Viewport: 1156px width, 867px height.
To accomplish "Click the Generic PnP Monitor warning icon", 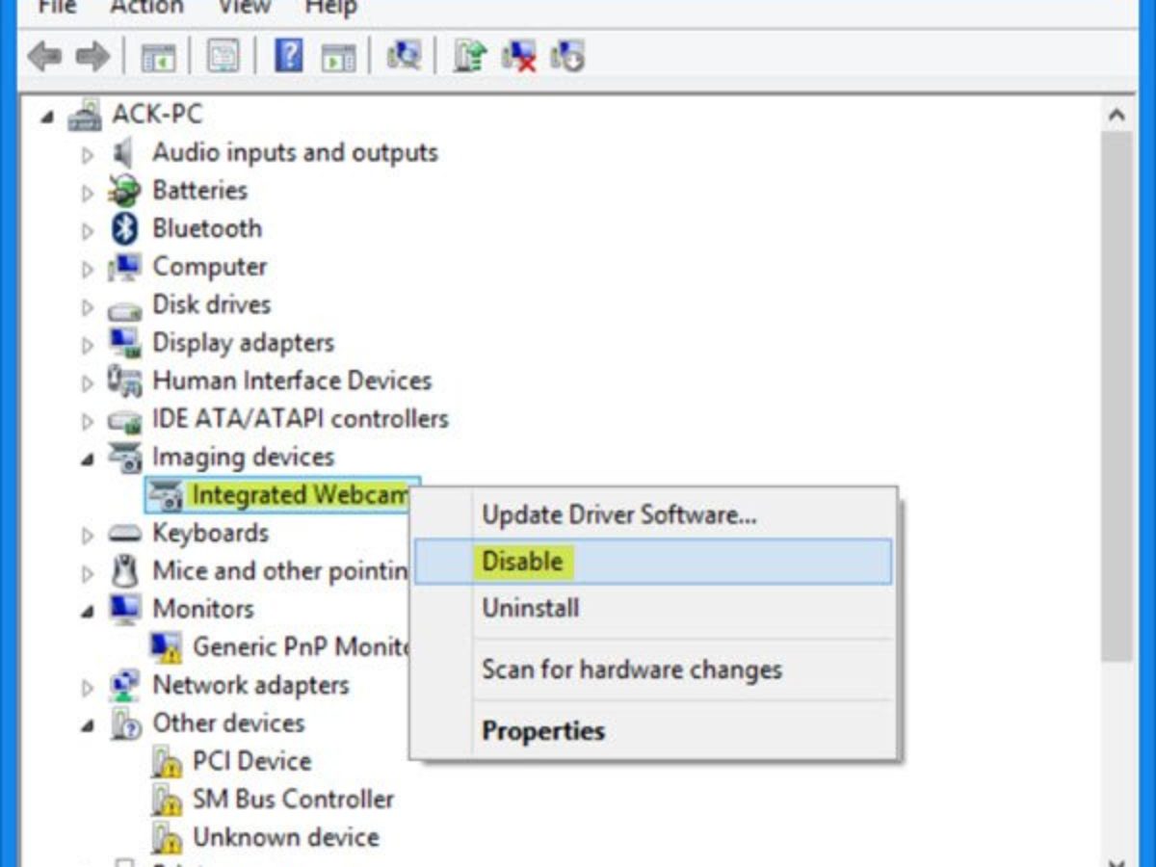I will [x=166, y=647].
